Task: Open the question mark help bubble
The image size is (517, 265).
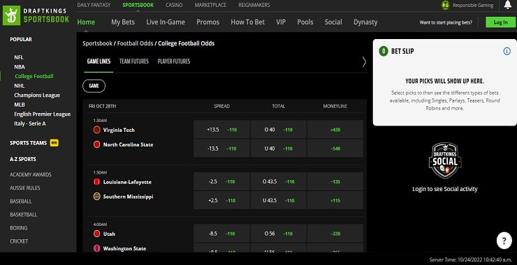Action: click(504, 241)
